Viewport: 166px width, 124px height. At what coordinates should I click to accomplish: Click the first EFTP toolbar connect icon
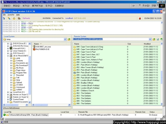4,18
